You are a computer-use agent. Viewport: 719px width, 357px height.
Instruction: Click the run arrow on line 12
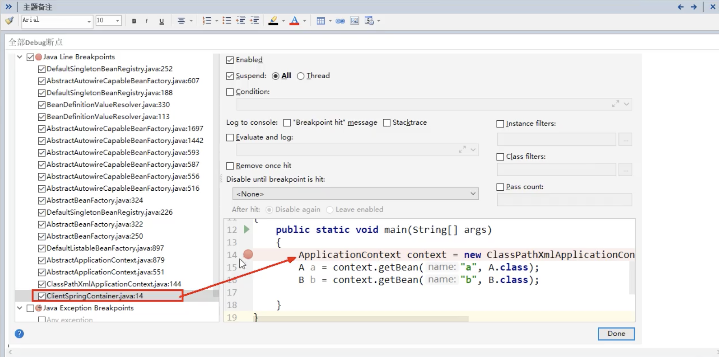(246, 229)
